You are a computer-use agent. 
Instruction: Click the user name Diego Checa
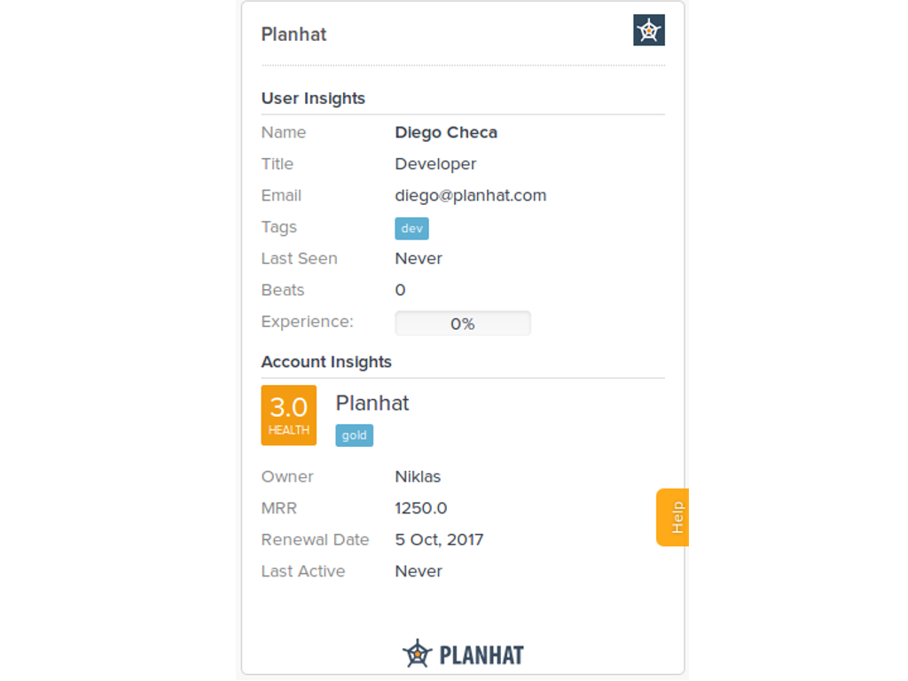click(446, 133)
